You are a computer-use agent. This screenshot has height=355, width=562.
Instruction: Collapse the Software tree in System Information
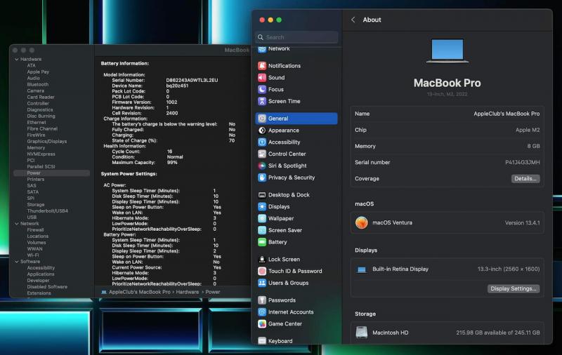click(x=16, y=262)
